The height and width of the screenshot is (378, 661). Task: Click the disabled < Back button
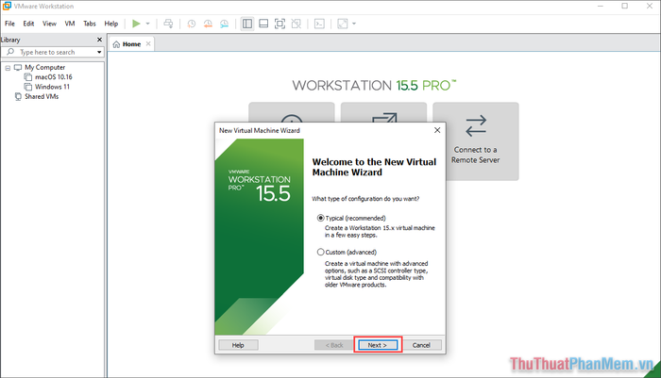click(x=334, y=345)
